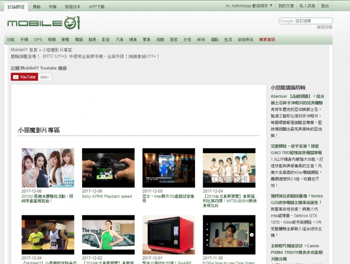
Task: Open Aberlour 品酩絕韻 sidebar article
Action: click(x=297, y=100)
